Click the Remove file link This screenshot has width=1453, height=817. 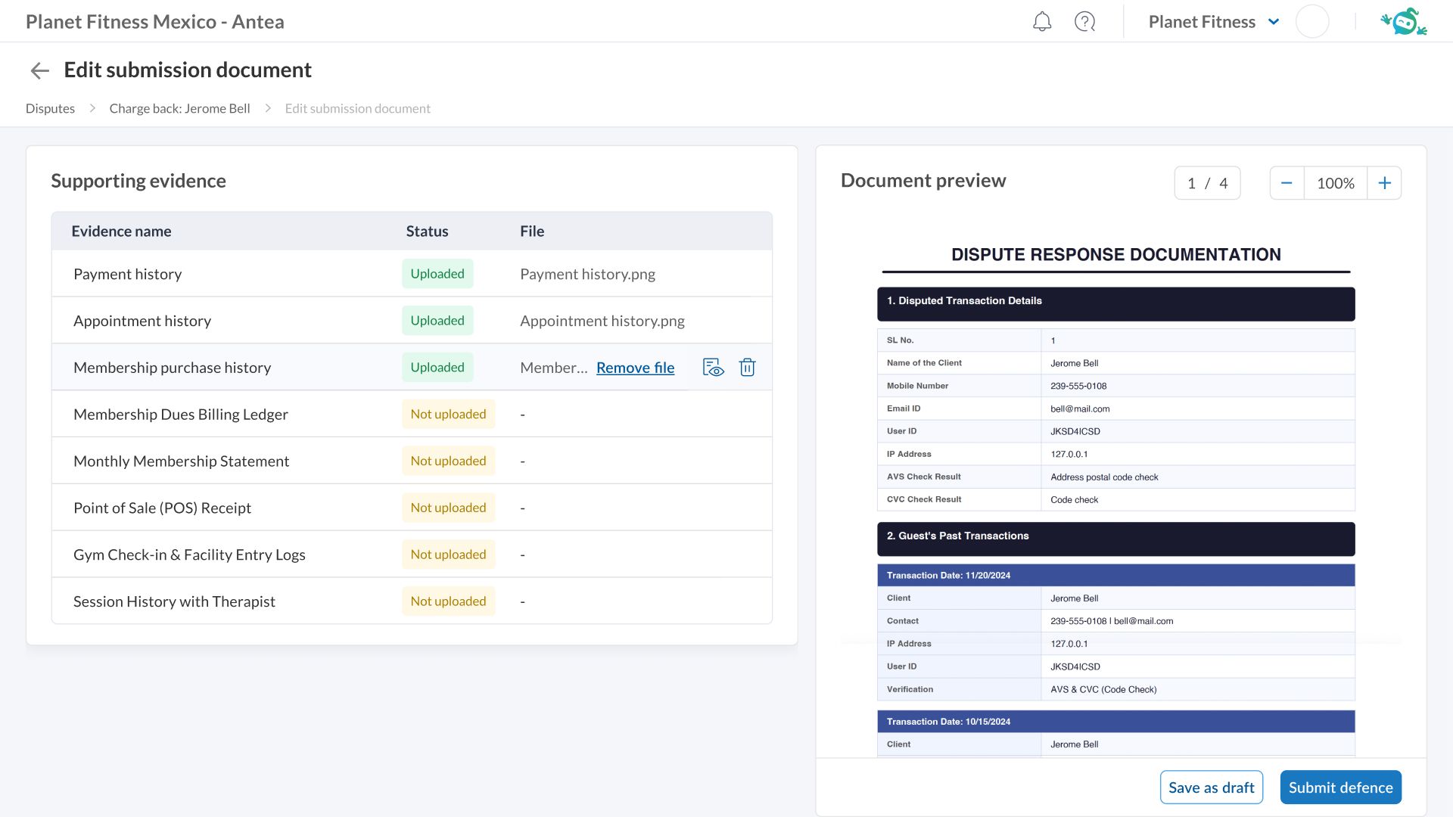pos(635,368)
